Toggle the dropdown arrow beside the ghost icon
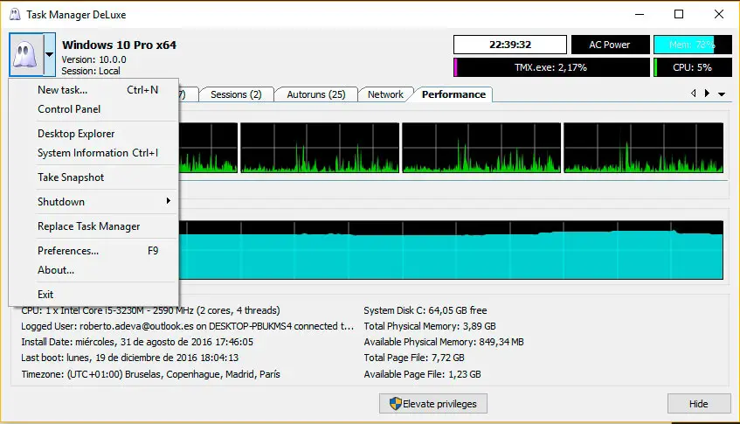The image size is (740, 424). (50, 54)
